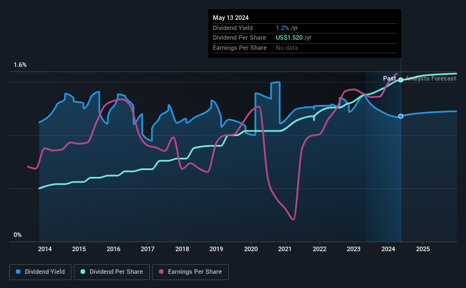Click the US$1.520 dividend value

tap(289, 38)
